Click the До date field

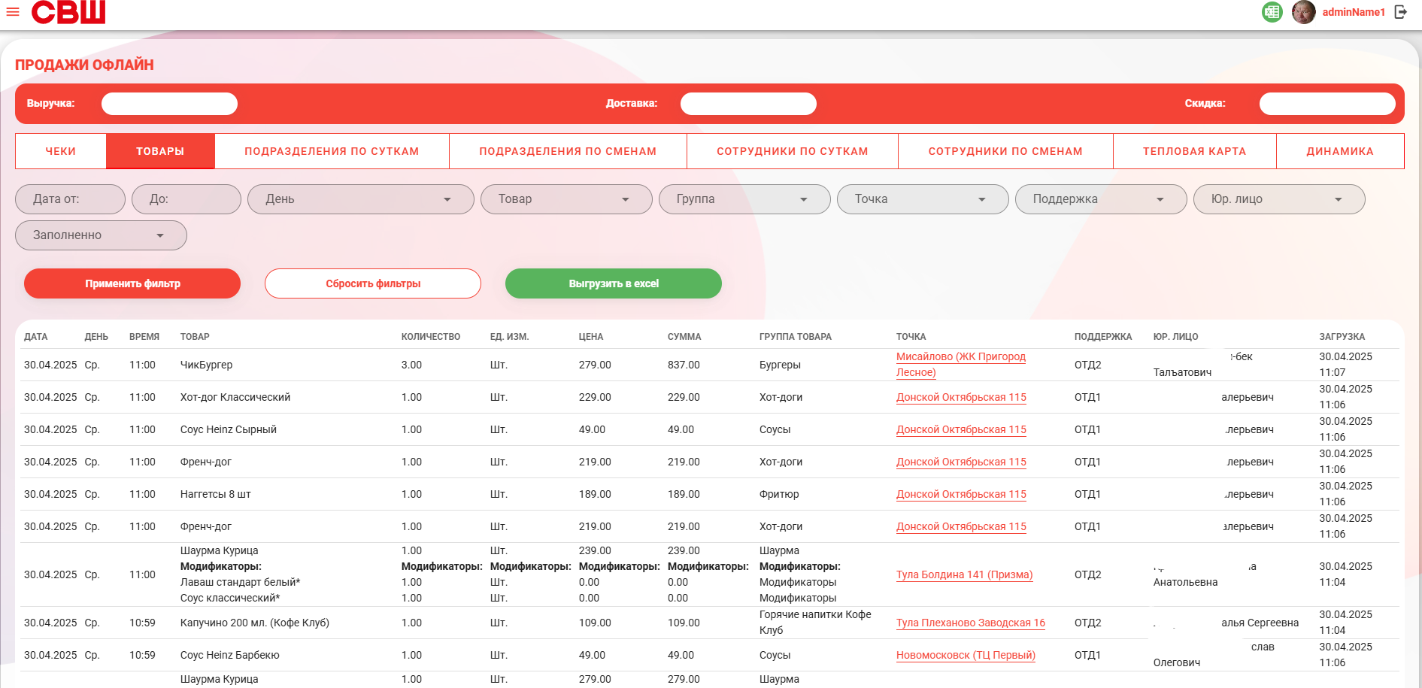pos(186,199)
